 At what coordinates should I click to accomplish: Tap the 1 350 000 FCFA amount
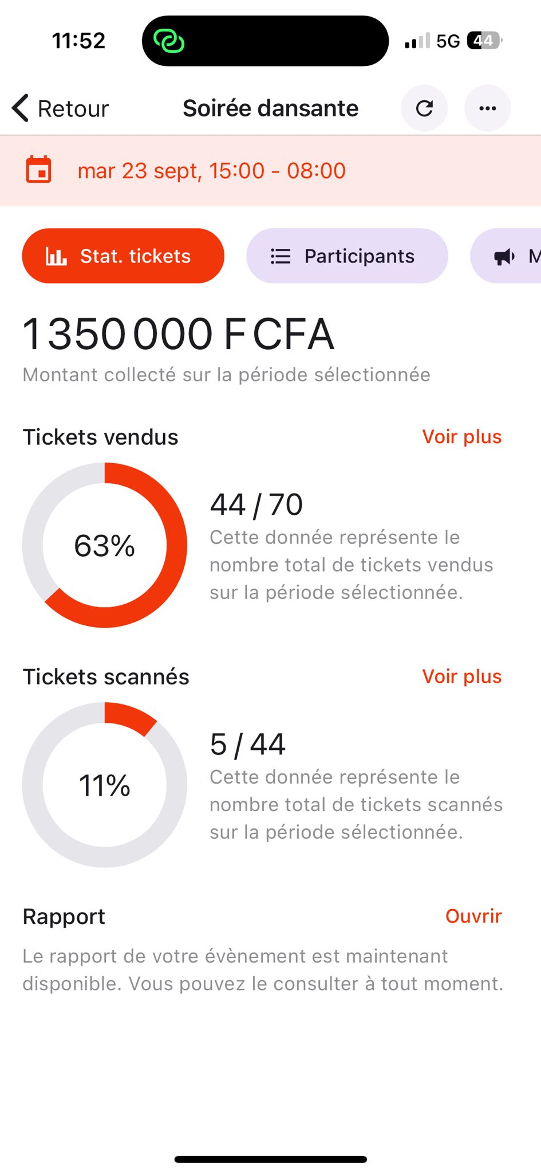[x=178, y=334]
